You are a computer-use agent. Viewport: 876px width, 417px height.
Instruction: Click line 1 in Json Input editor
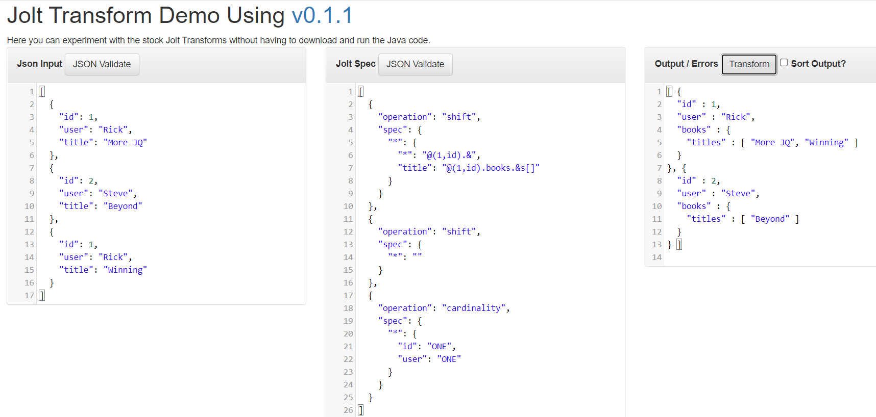tap(172, 91)
